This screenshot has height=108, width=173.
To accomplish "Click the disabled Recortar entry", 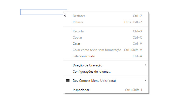I will 106,31.
